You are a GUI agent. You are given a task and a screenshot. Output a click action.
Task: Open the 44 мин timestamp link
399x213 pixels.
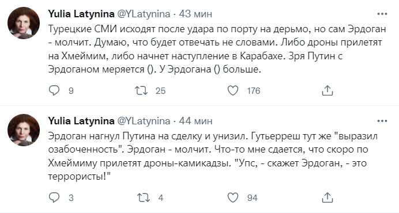point(195,121)
